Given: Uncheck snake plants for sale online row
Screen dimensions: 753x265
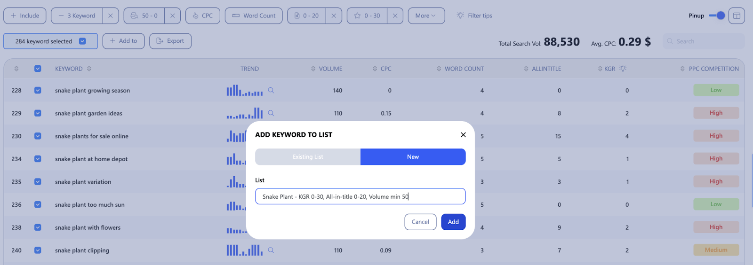Looking at the screenshot, I should point(38,136).
